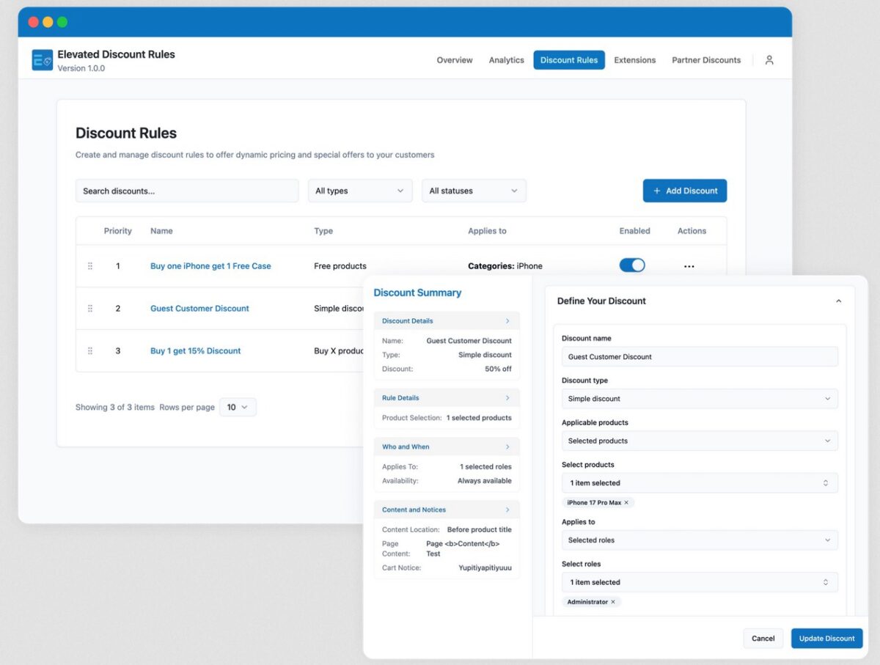The image size is (880, 665).
Task: Remove the iPhone 17 Pro Max tag
Action: point(626,503)
